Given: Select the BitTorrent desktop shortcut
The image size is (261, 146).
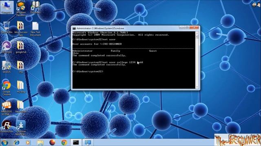Looking at the screenshot, I should 7,47.
